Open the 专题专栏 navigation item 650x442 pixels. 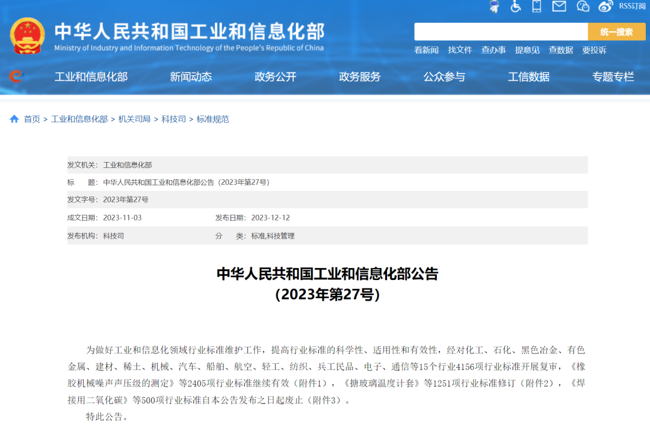coord(613,76)
